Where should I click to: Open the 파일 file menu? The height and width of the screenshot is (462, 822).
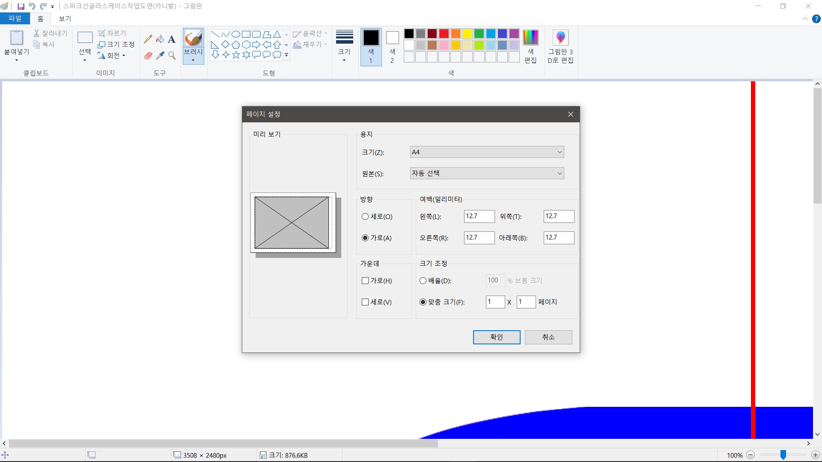tap(15, 18)
